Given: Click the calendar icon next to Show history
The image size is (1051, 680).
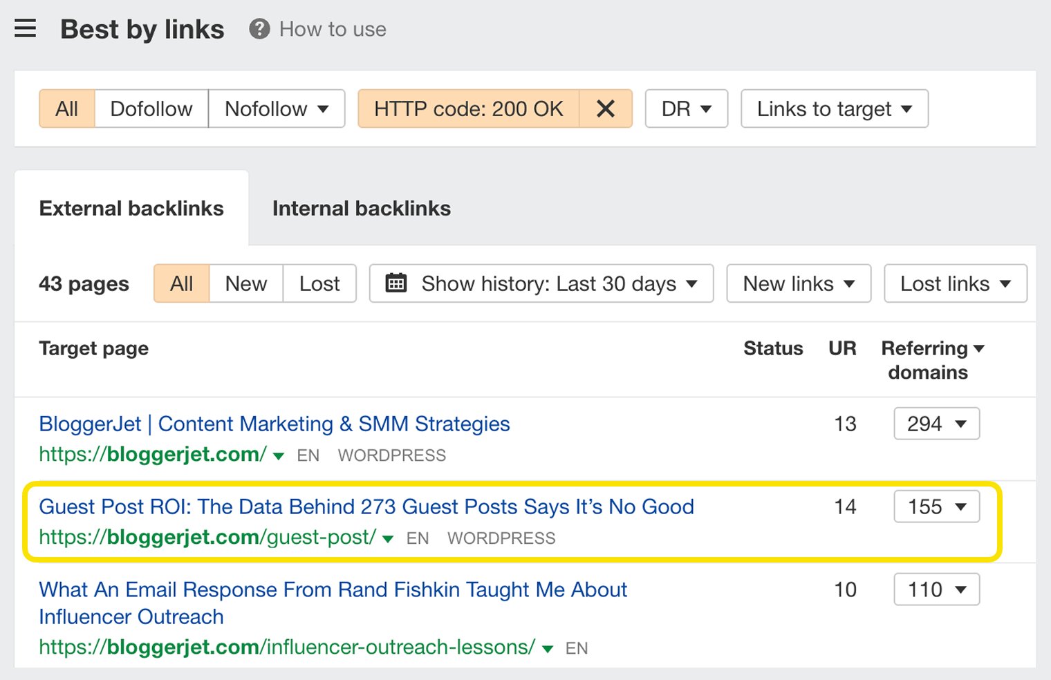Looking at the screenshot, I should point(396,283).
